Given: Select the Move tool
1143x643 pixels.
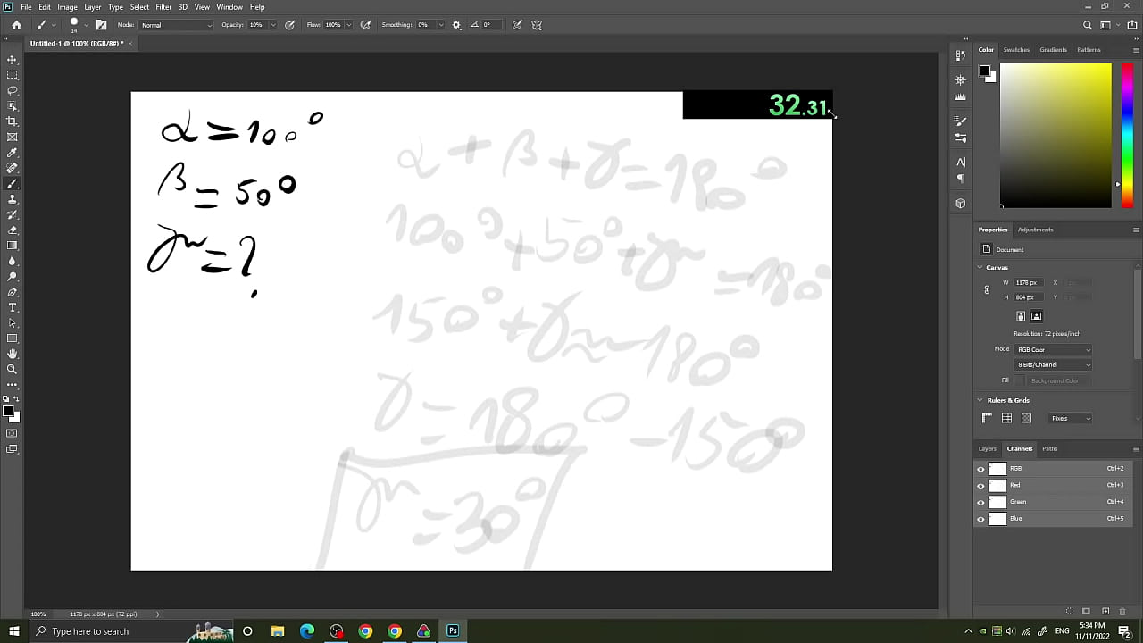Looking at the screenshot, I should point(12,60).
